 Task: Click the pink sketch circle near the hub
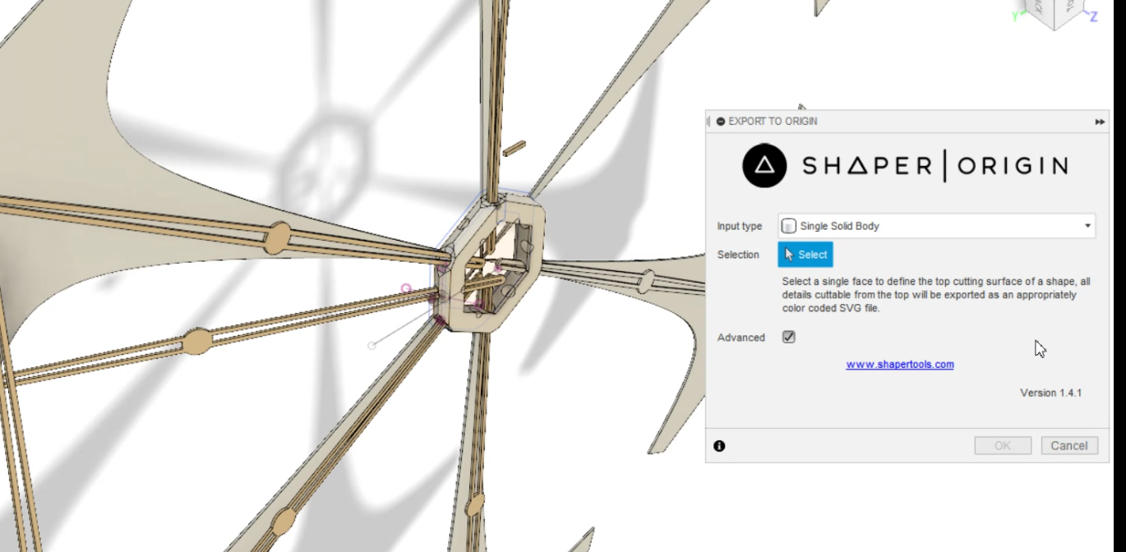click(405, 288)
